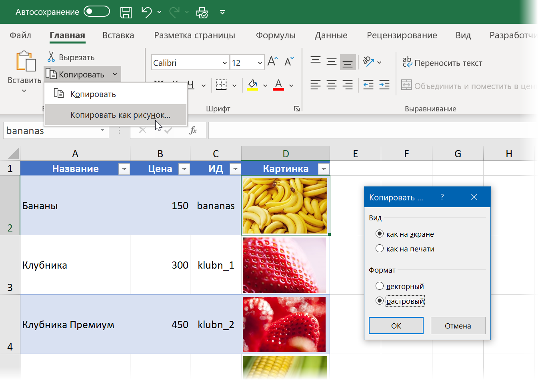This screenshot has height=380, width=538.
Task: Click the Save floppy disk icon
Action: click(126, 12)
